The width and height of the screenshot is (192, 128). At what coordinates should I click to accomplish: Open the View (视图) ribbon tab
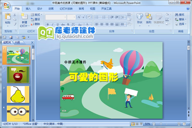click(92, 9)
